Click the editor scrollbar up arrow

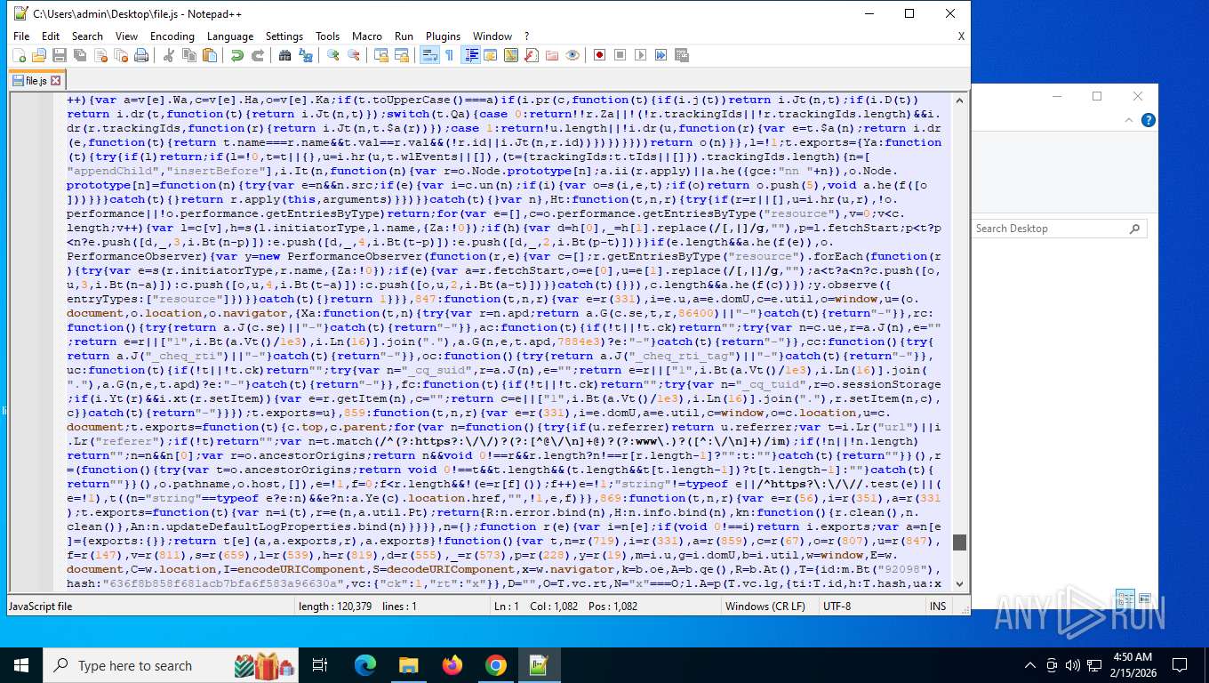(959, 99)
